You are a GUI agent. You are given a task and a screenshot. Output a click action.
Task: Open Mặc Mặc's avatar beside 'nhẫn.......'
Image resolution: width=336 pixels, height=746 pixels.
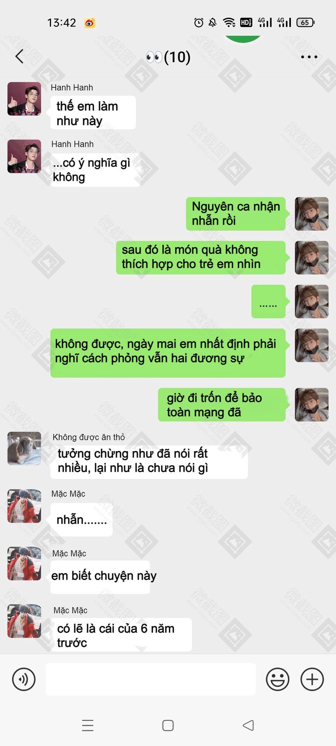click(x=24, y=506)
